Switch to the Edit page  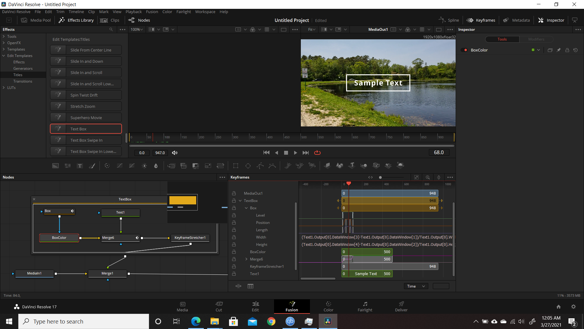point(255,306)
